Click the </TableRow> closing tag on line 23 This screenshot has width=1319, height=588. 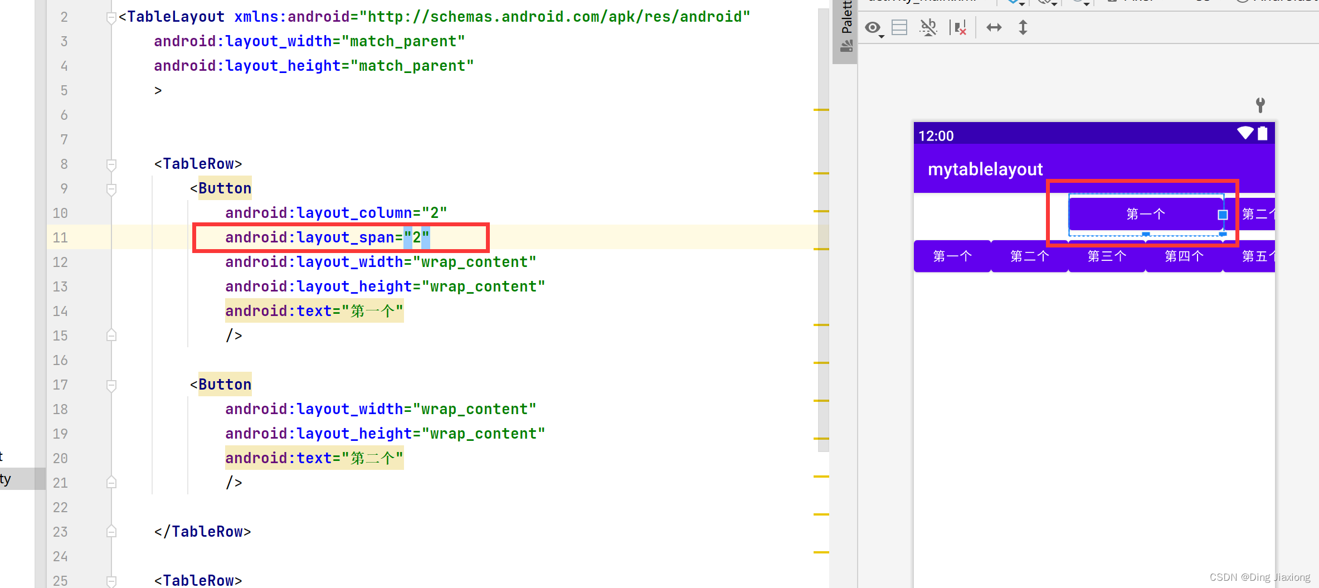coord(202,532)
